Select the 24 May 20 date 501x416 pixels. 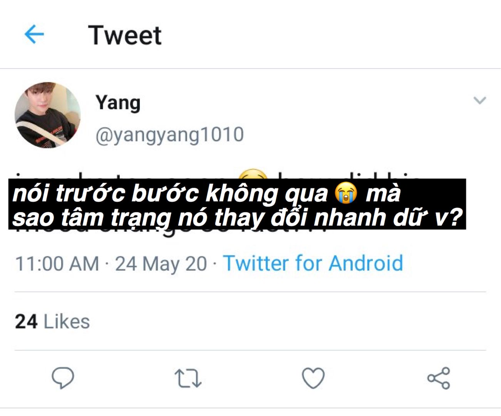(161, 264)
